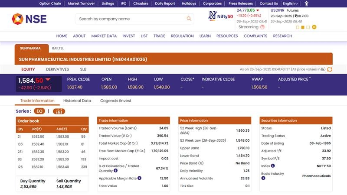This screenshot has width=347, height=195.
Task: Open the accessibility figure icon
Action: click(307, 3)
